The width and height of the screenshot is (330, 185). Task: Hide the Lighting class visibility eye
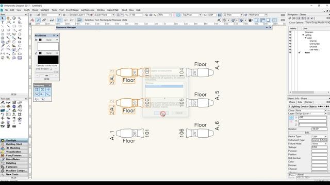coord(290,35)
